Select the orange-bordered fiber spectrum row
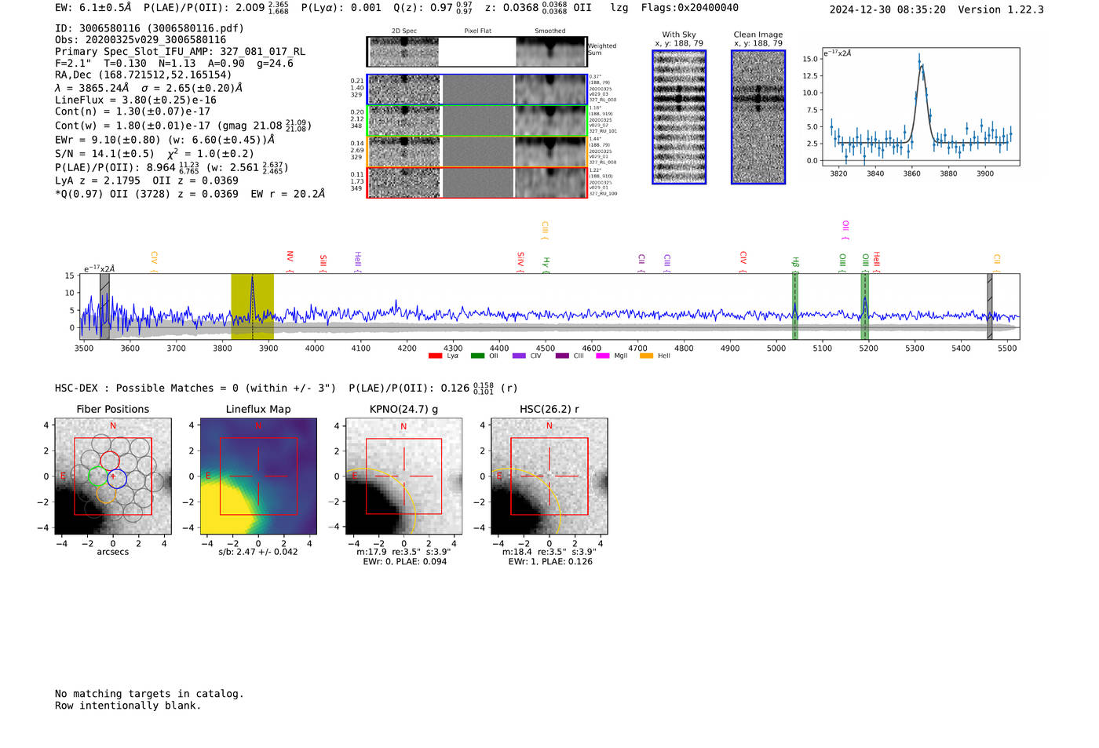Screen dimensions: 1099x748 [476, 151]
